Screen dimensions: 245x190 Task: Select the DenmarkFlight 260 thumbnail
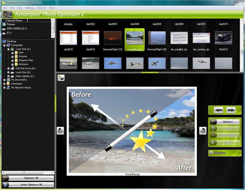(157, 38)
